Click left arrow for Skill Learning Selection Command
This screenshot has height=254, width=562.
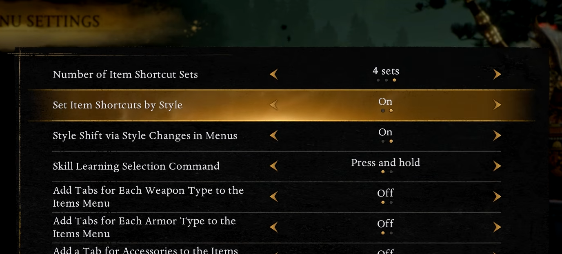click(274, 166)
